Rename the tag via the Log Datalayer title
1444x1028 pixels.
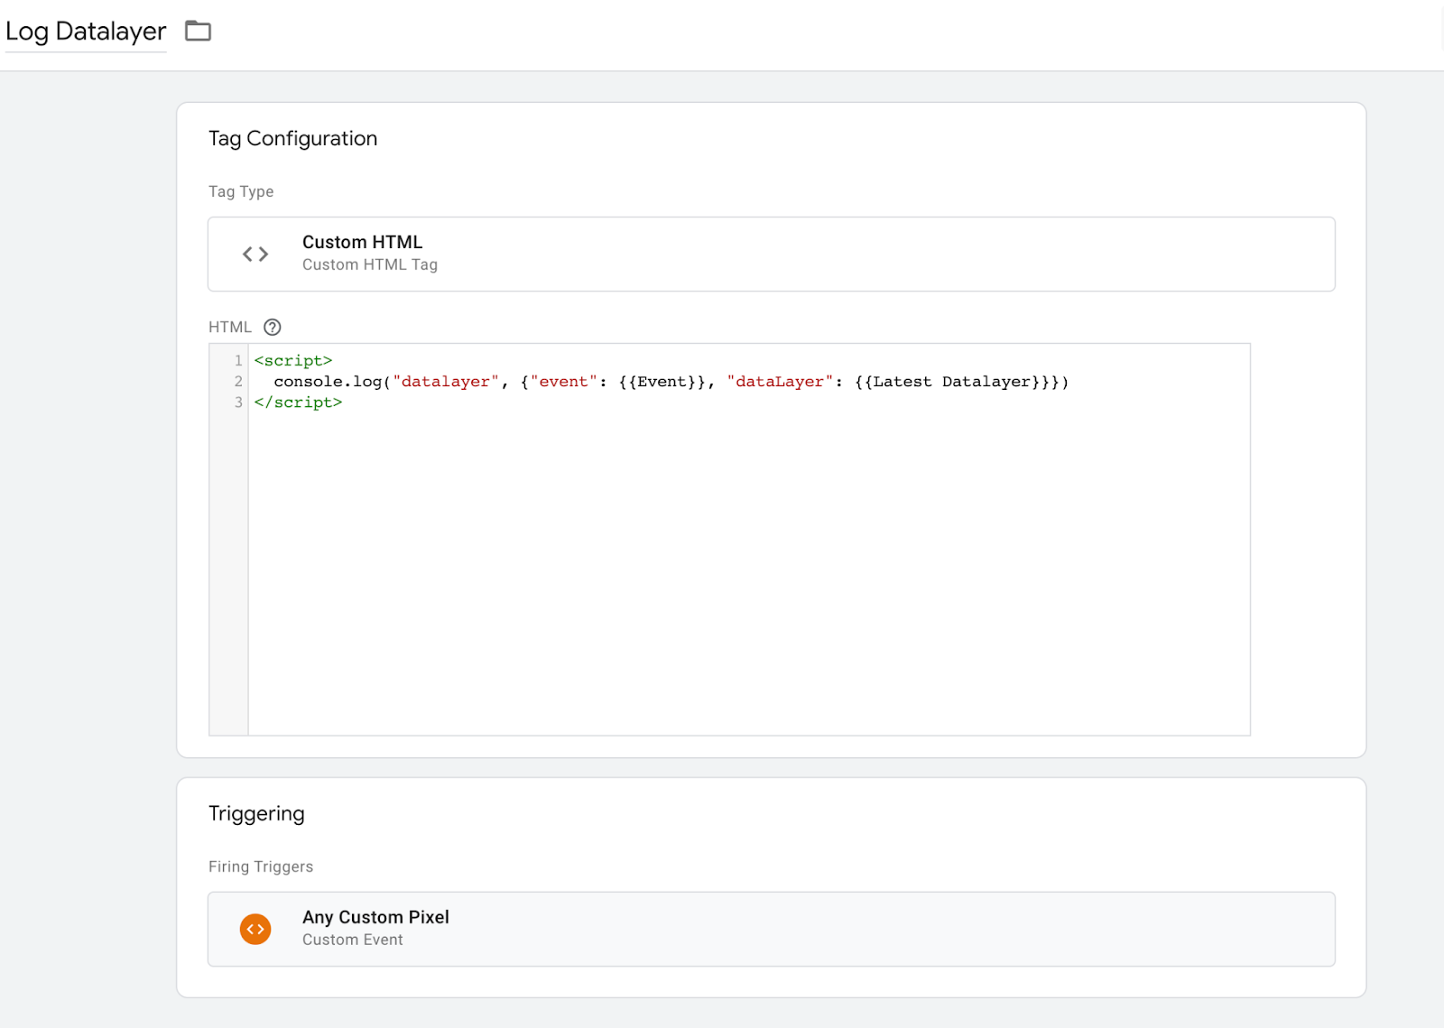pyautogui.click(x=86, y=32)
